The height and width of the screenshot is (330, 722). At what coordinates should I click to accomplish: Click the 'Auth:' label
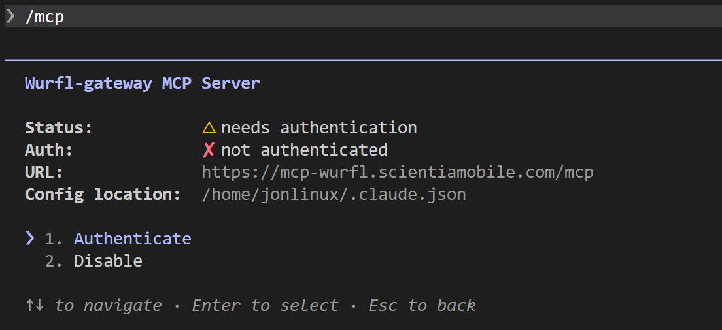click(x=49, y=150)
